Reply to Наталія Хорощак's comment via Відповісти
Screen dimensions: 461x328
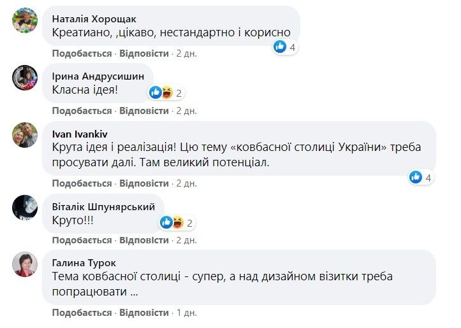[x=143, y=53]
